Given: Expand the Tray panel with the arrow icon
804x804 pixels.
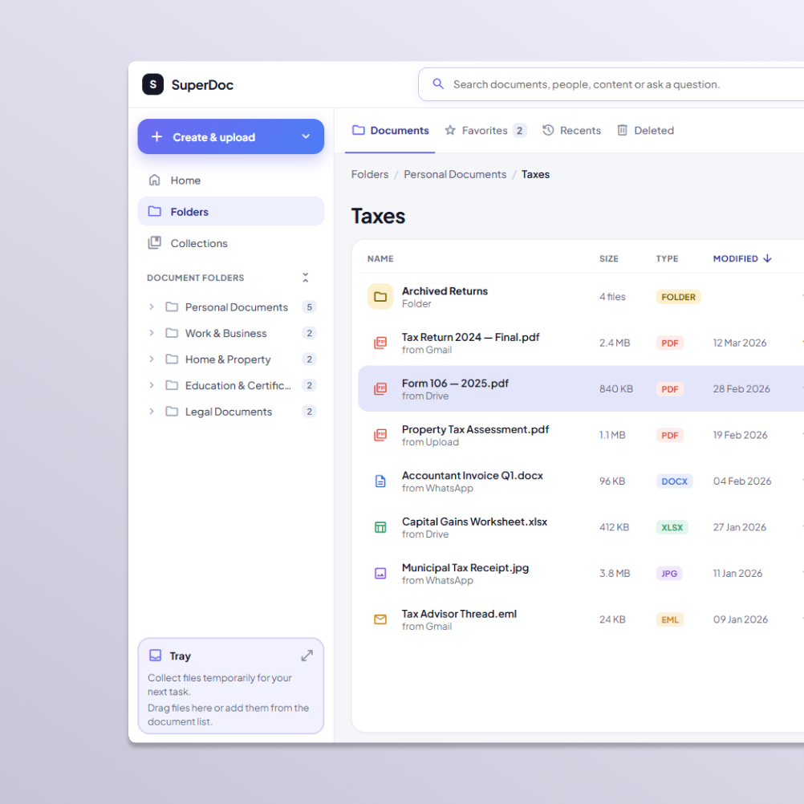Looking at the screenshot, I should pos(307,656).
